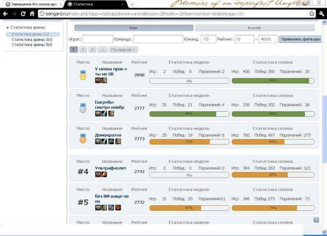Click the sword class icon under Демократия
The image size is (327, 236).
coord(104,141)
